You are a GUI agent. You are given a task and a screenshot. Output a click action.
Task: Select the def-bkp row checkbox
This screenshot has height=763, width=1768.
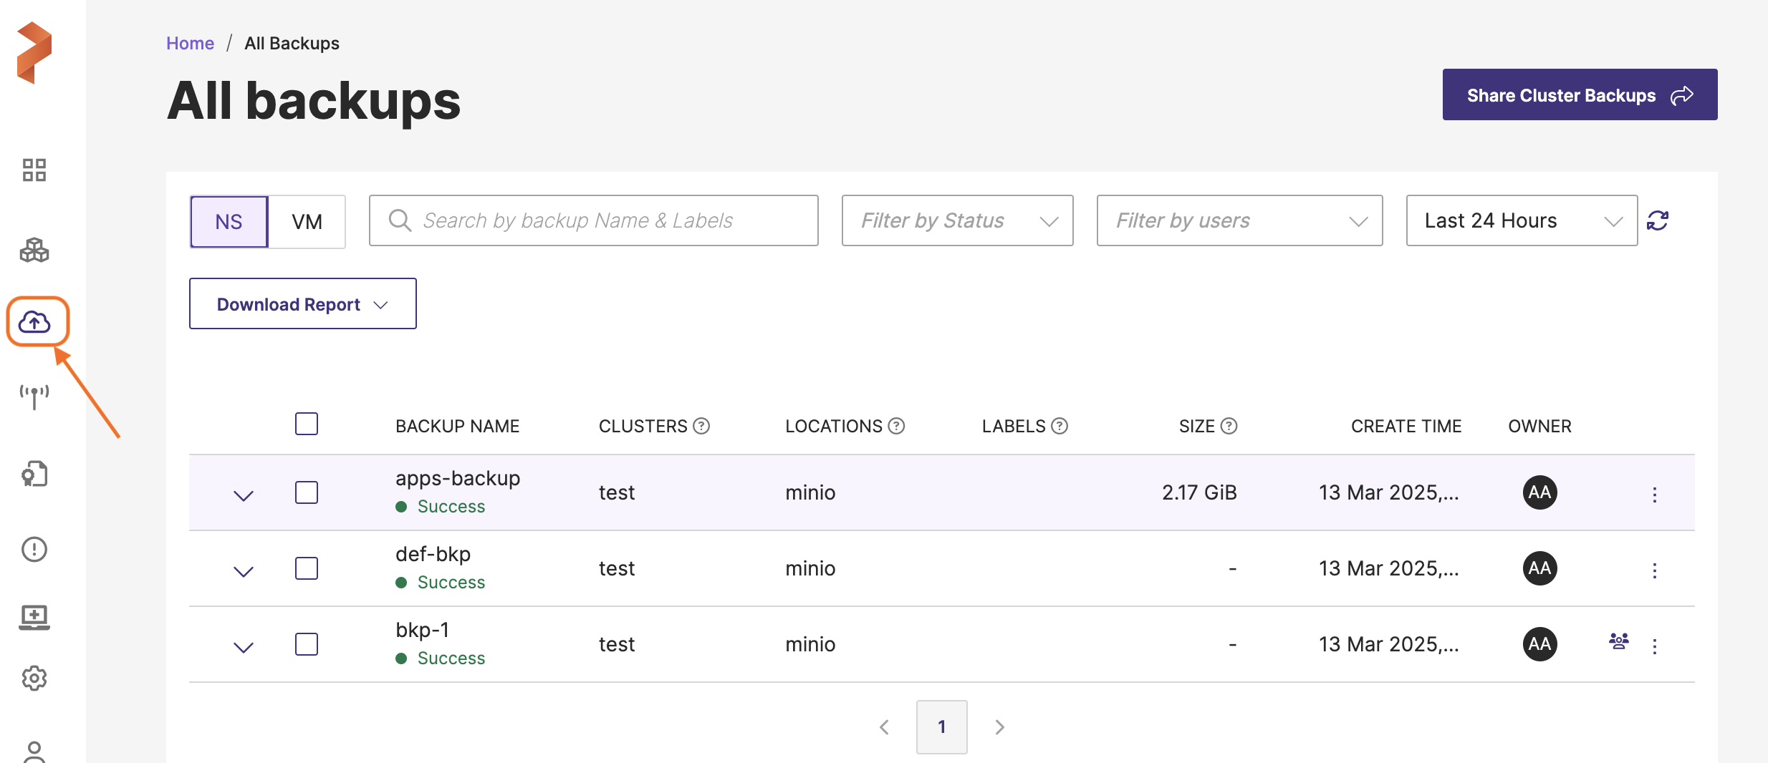click(x=307, y=568)
